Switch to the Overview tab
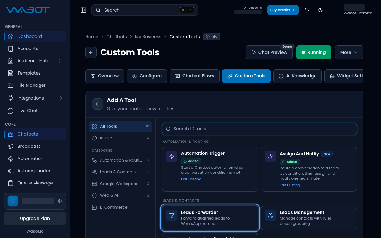Screen dimensions: 381x238 tap(105, 76)
